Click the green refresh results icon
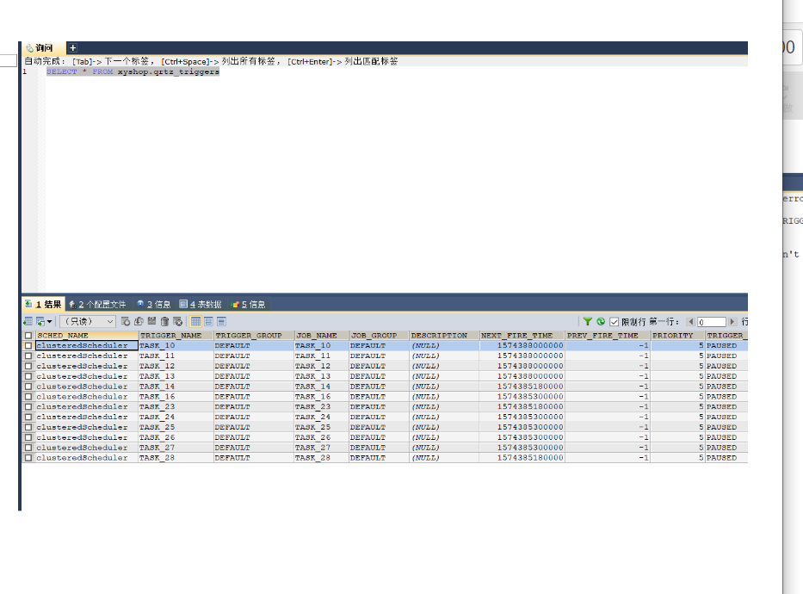This screenshot has width=803, height=594. coord(601,322)
